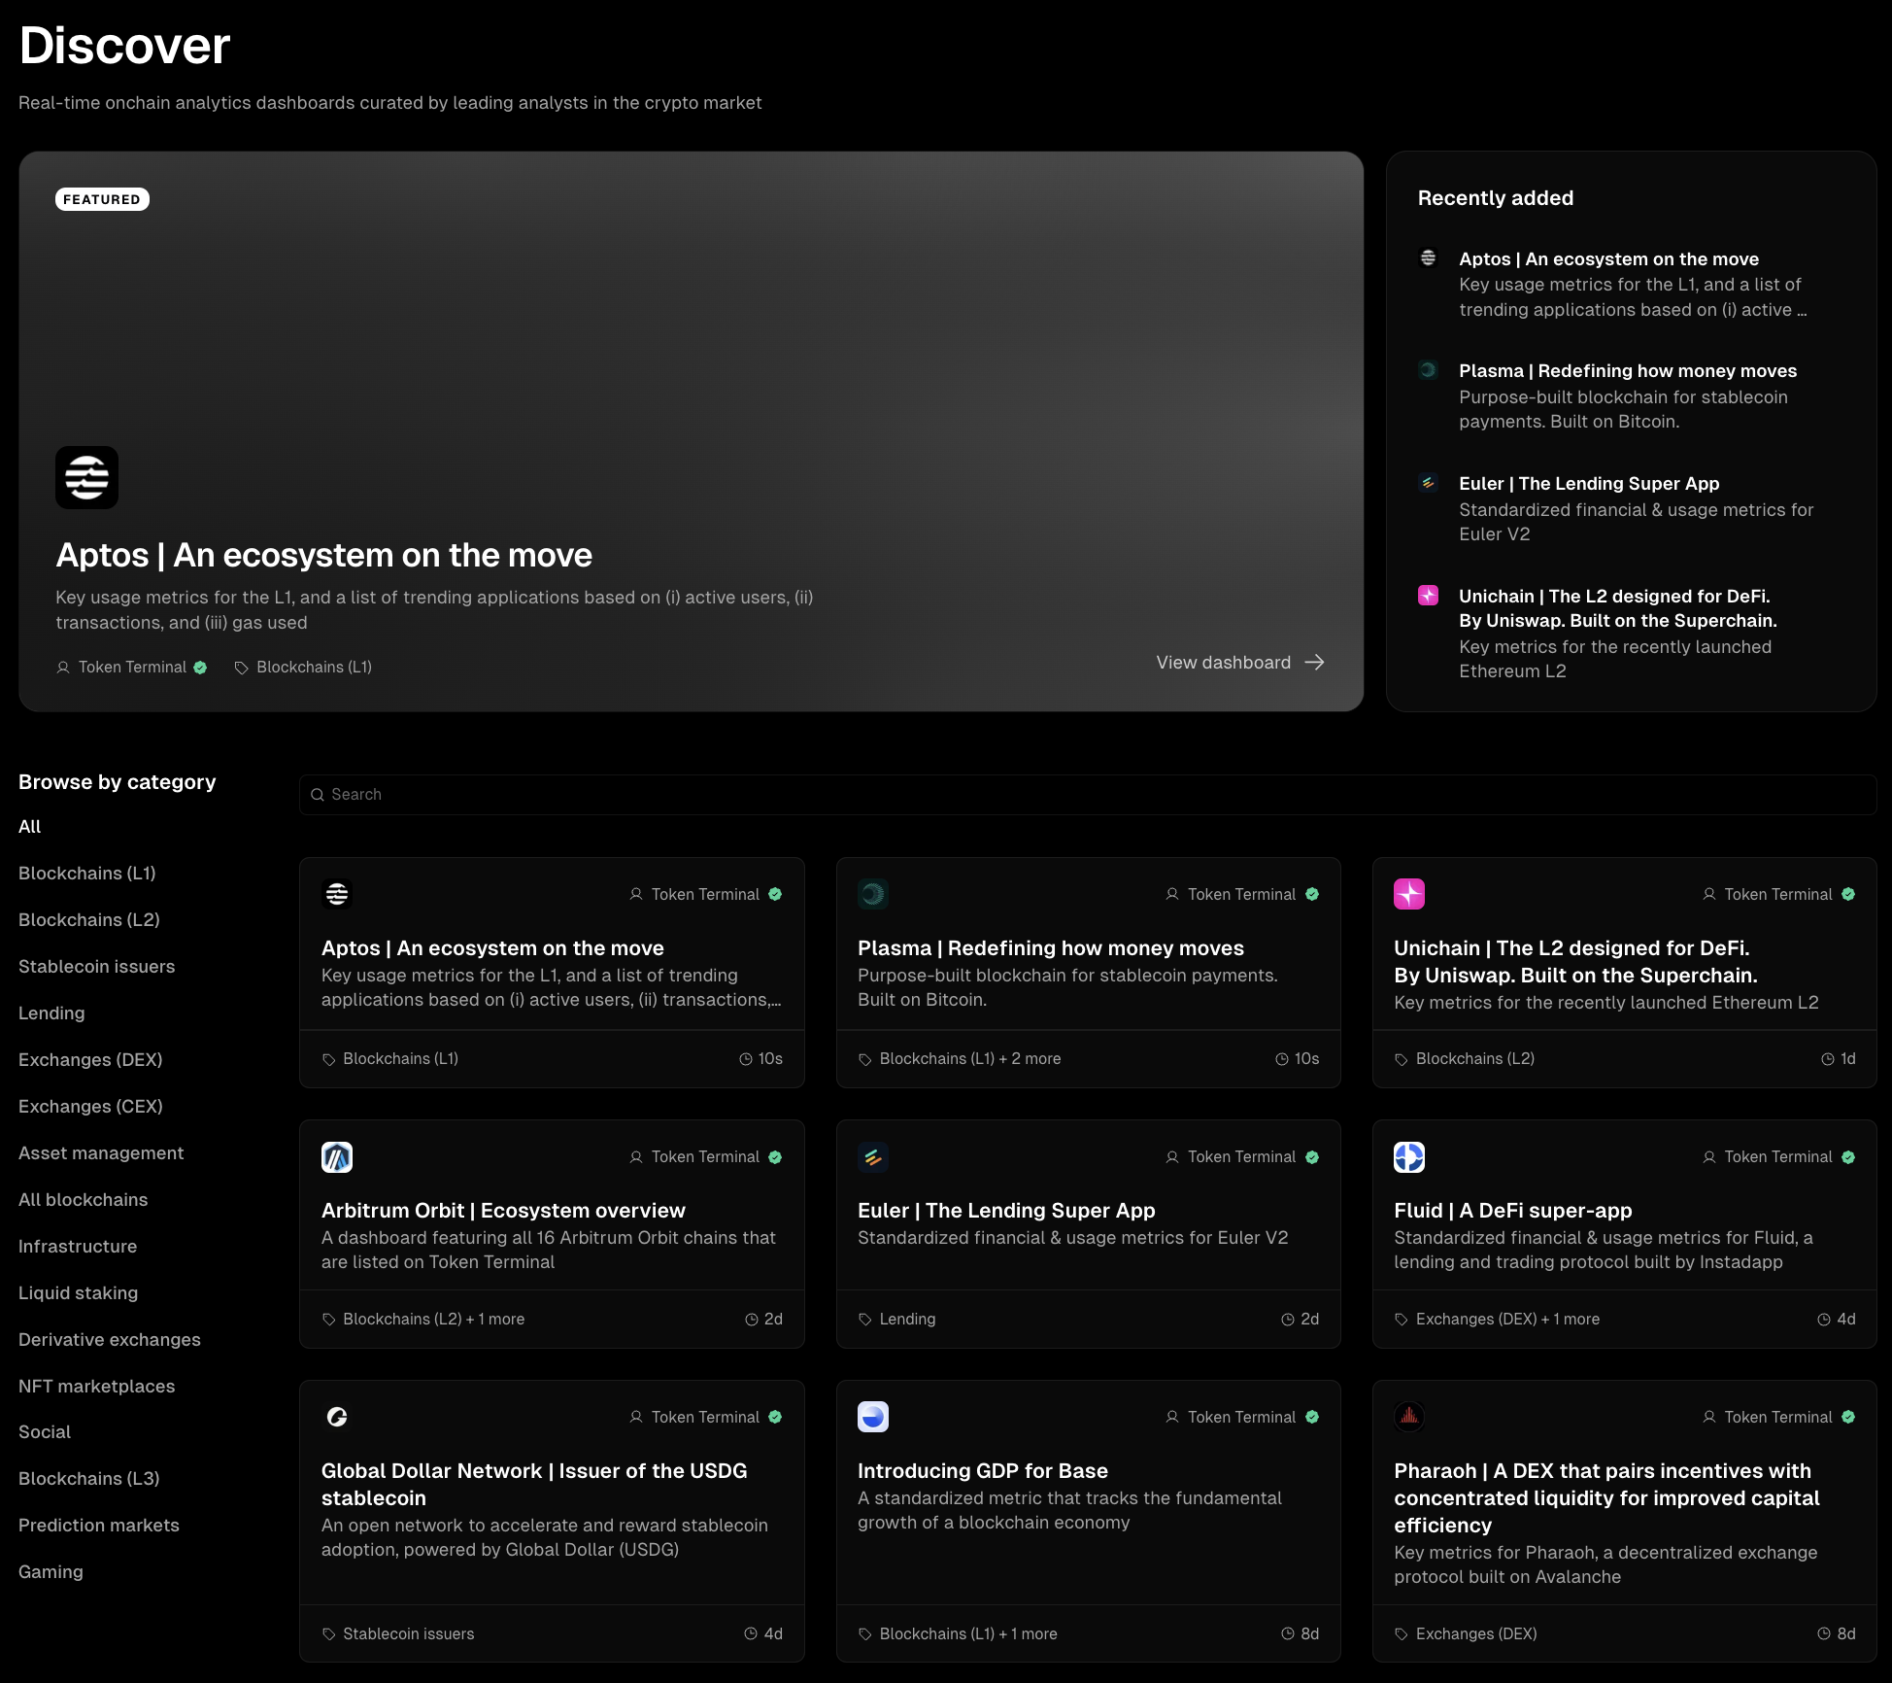Show All categories in the sidebar

(x=30, y=827)
